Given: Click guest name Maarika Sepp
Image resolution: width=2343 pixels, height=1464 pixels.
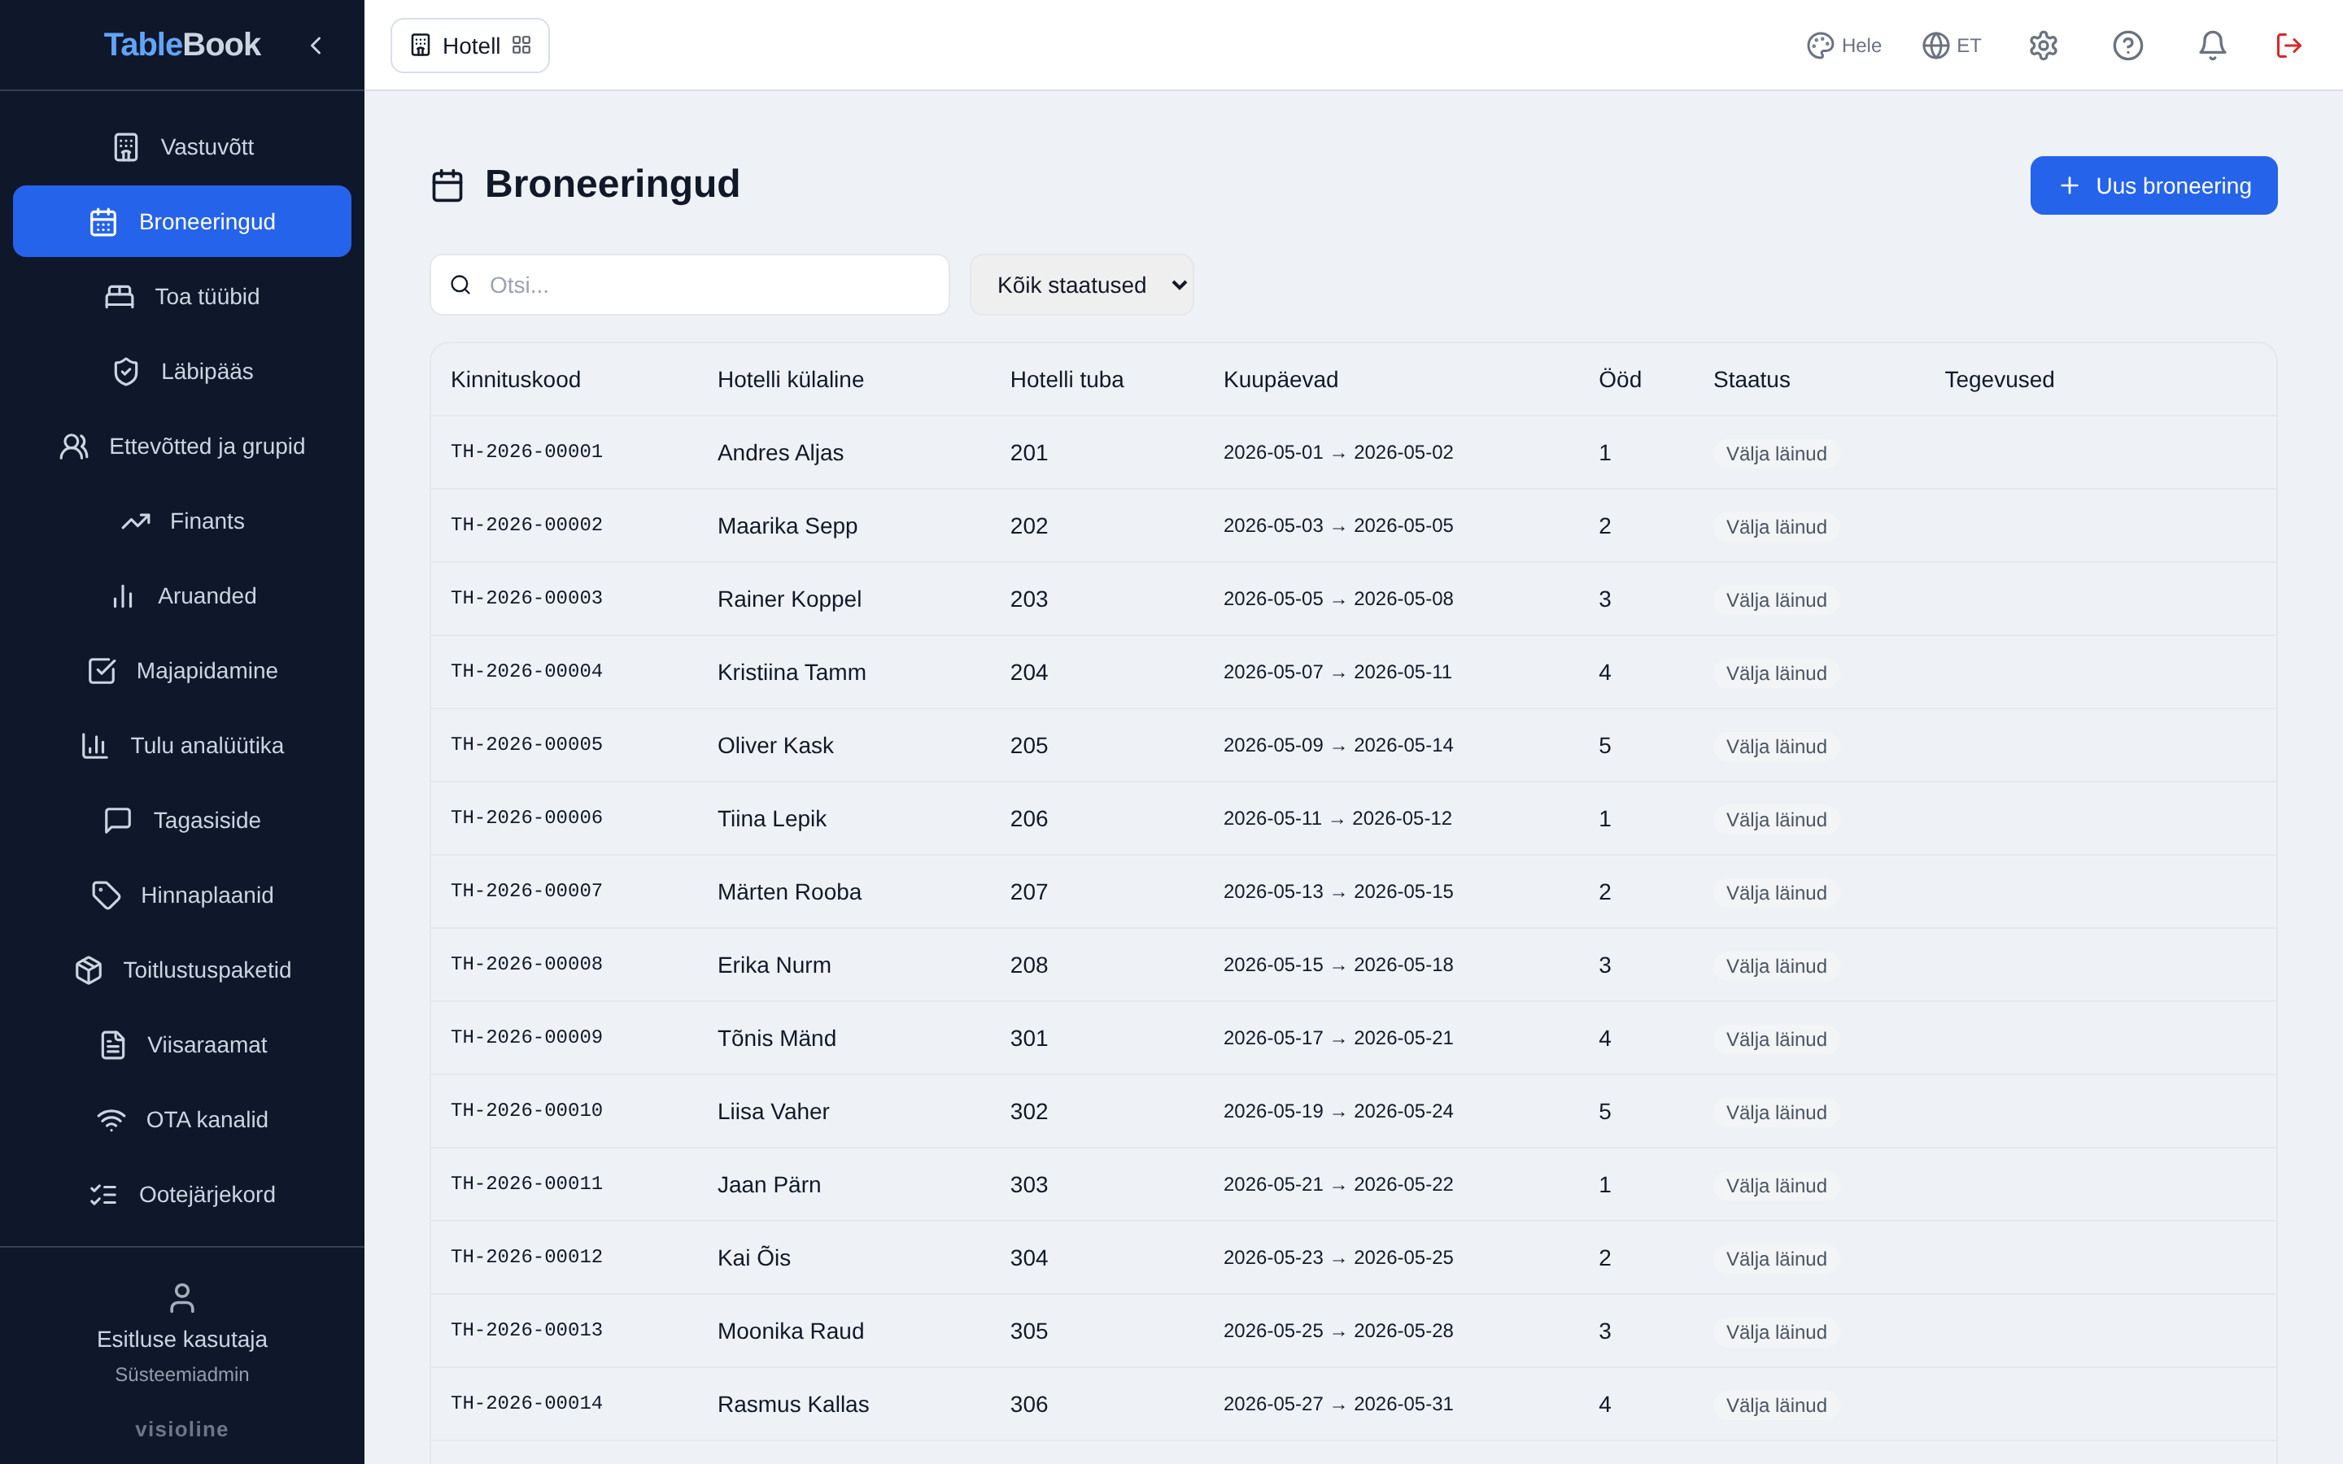Looking at the screenshot, I should click(x=788, y=525).
